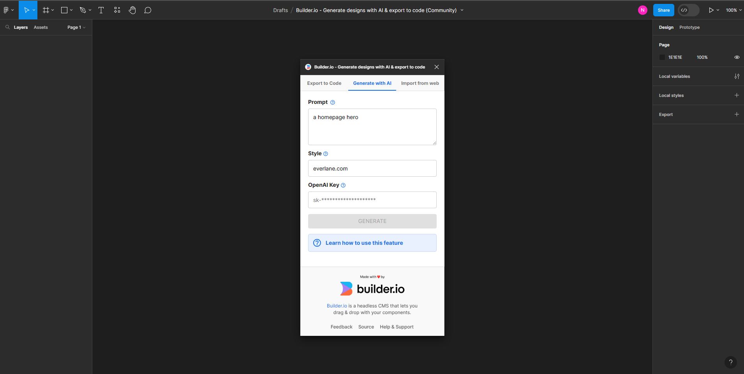Close the Builder.io plugin window
Image resolution: width=744 pixels, height=374 pixels.
[x=437, y=67]
